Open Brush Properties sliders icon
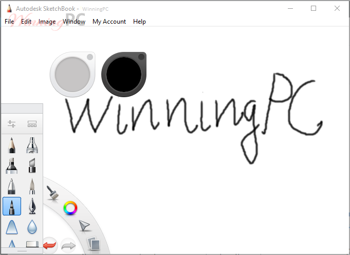The image size is (350, 255). coord(12,124)
